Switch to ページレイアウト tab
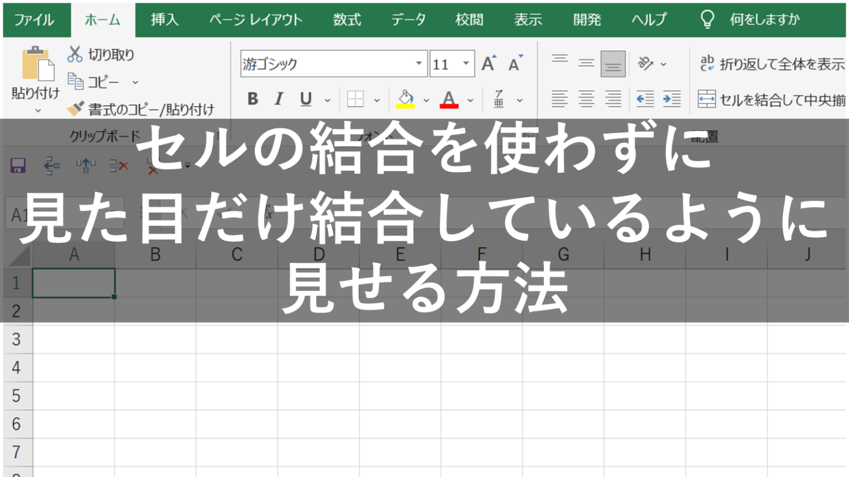The width and height of the screenshot is (849, 477). click(x=256, y=20)
